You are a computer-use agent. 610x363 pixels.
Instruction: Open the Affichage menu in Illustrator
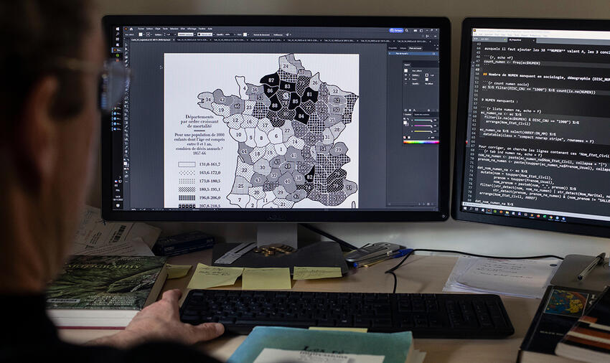[x=192, y=29]
